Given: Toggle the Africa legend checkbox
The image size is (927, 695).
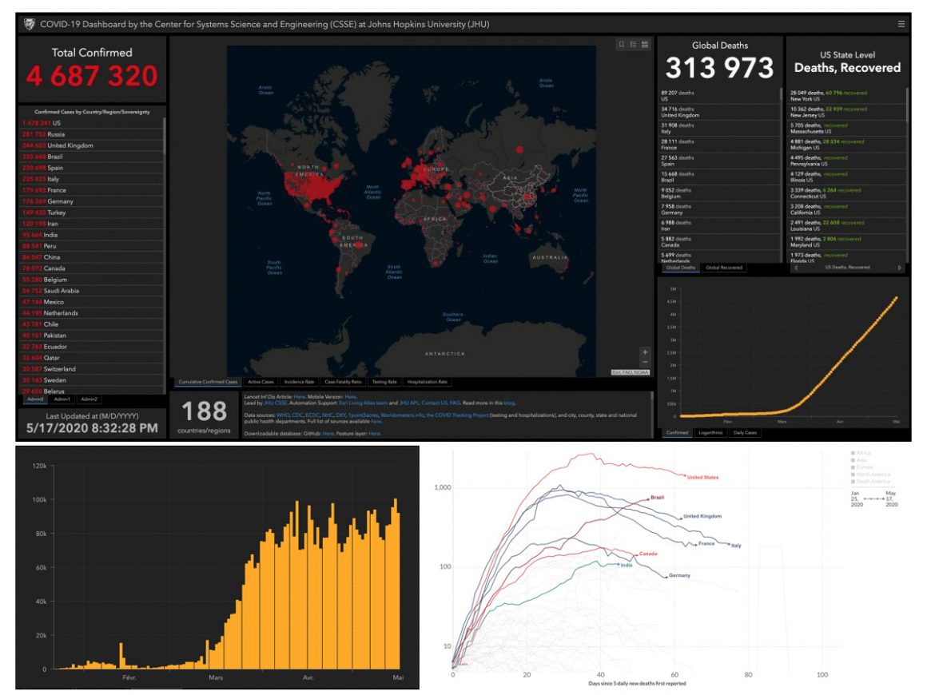Looking at the screenshot, I should click(x=853, y=453).
